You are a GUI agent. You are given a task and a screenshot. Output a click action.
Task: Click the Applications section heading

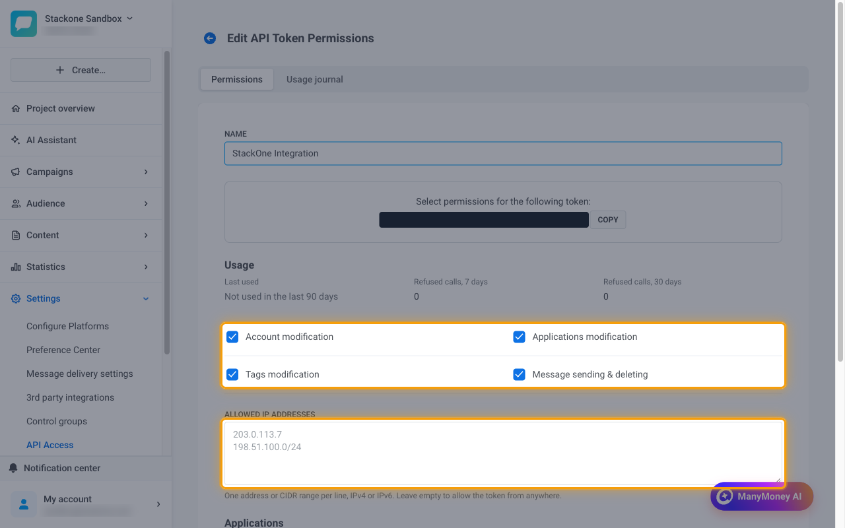tap(254, 523)
